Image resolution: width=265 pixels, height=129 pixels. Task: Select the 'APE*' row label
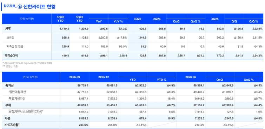(8, 29)
